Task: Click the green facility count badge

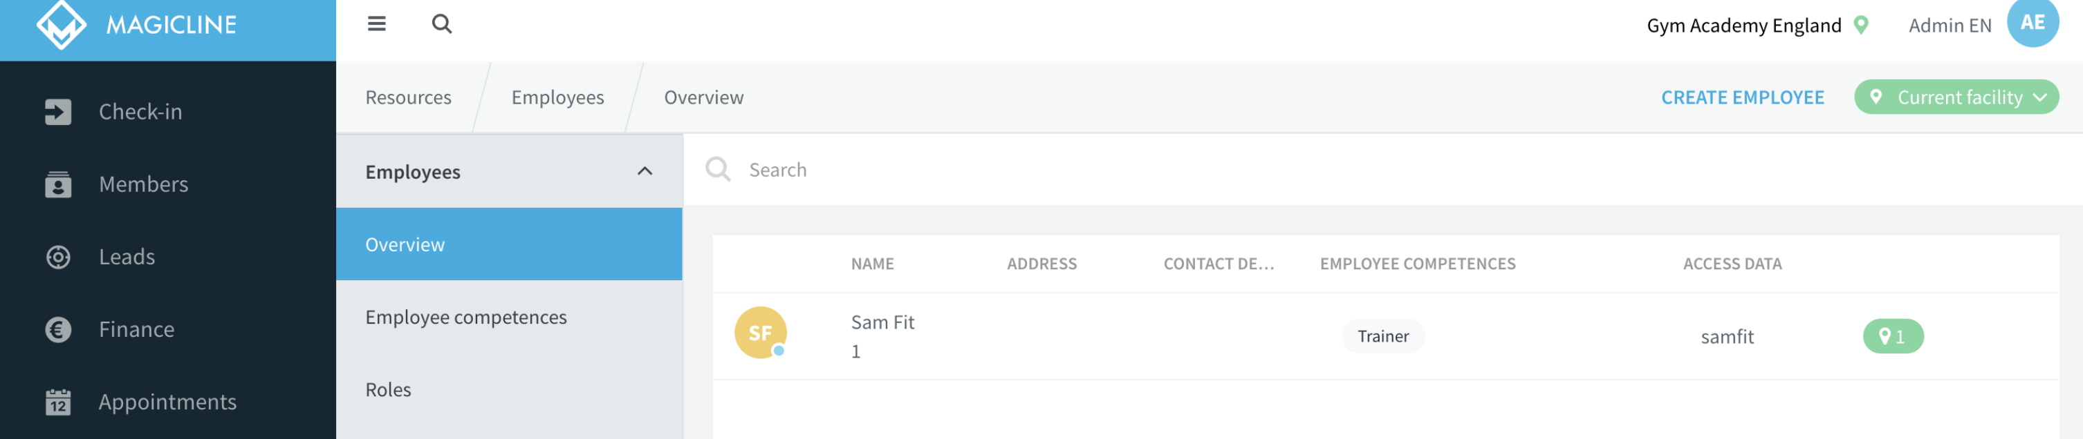Action: coord(1893,337)
